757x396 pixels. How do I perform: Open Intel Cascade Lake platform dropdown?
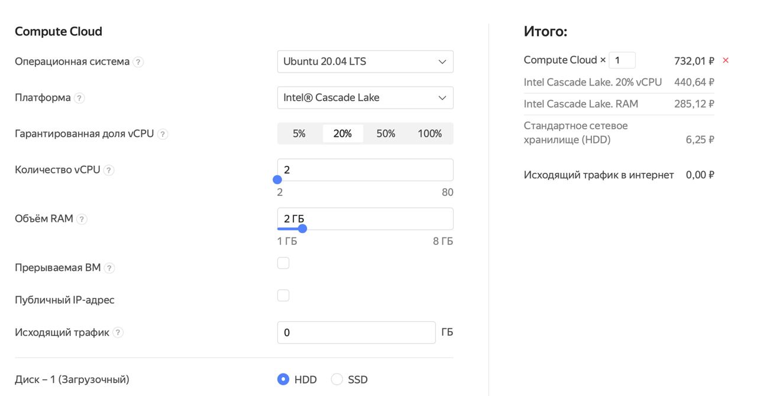coord(365,97)
